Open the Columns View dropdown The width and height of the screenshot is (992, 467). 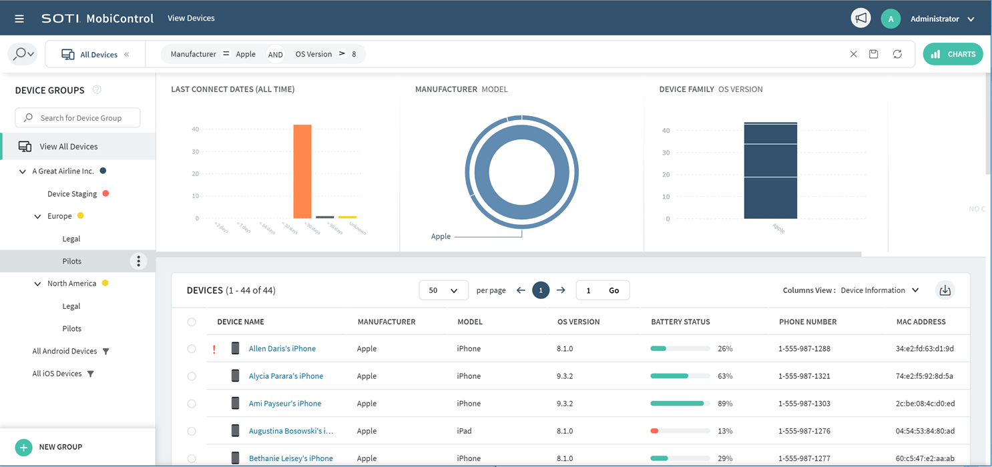tap(880, 290)
